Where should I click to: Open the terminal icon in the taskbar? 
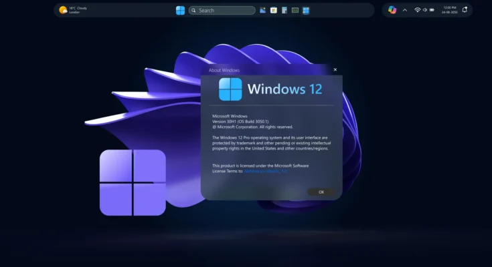point(295,10)
